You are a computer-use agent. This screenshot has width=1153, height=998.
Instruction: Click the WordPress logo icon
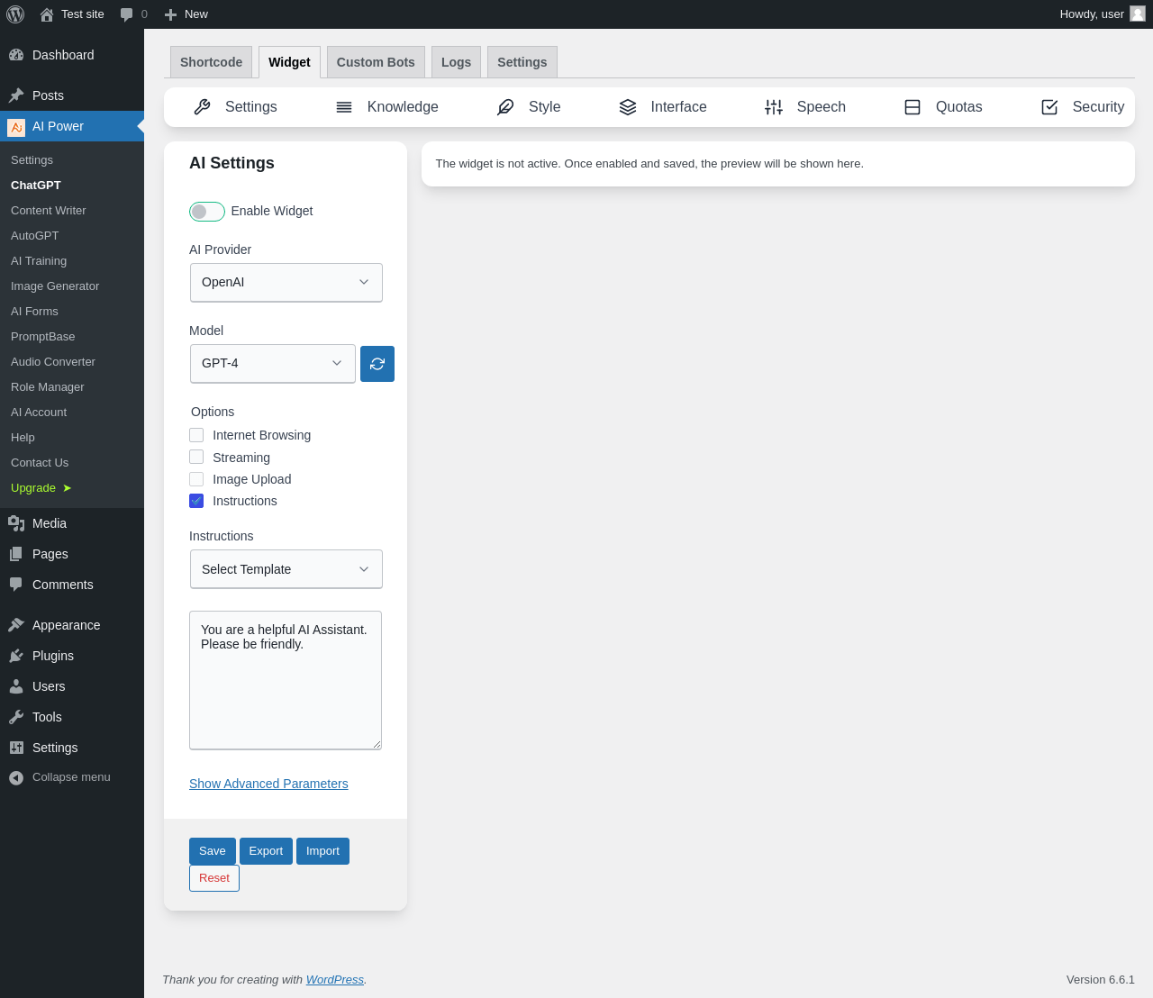point(15,14)
